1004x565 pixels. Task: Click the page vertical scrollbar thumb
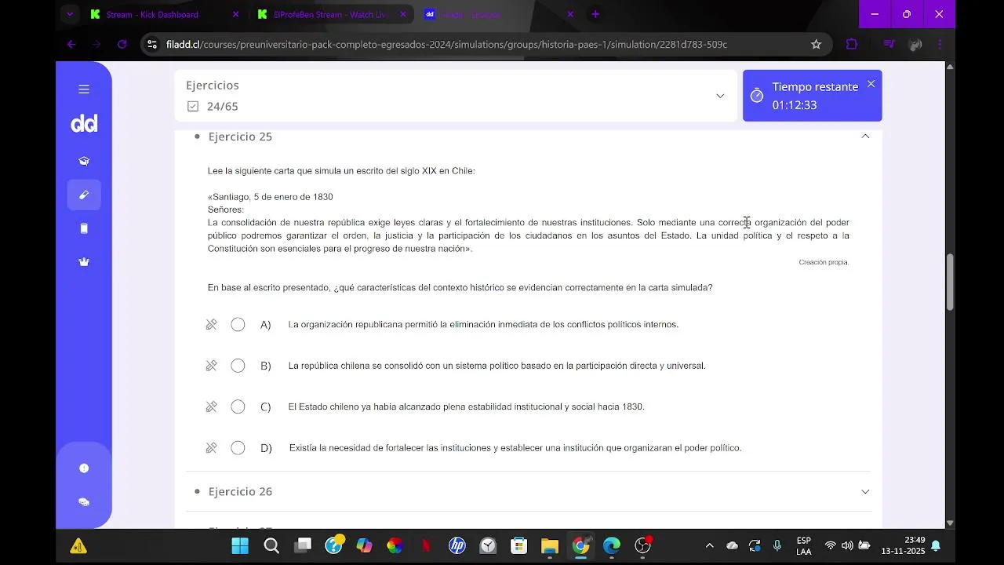coord(950,282)
